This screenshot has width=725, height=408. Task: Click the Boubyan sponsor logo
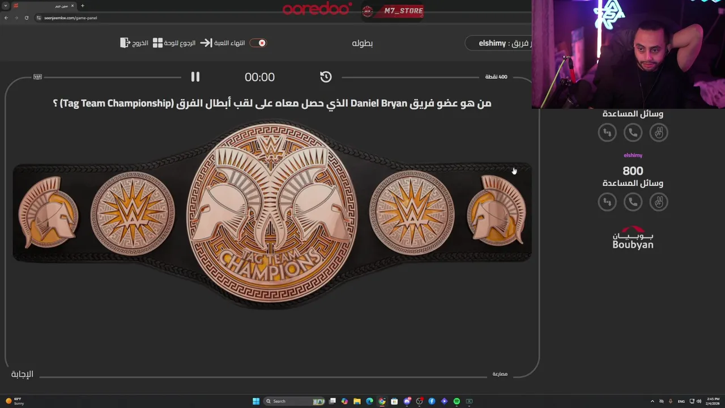(x=633, y=237)
